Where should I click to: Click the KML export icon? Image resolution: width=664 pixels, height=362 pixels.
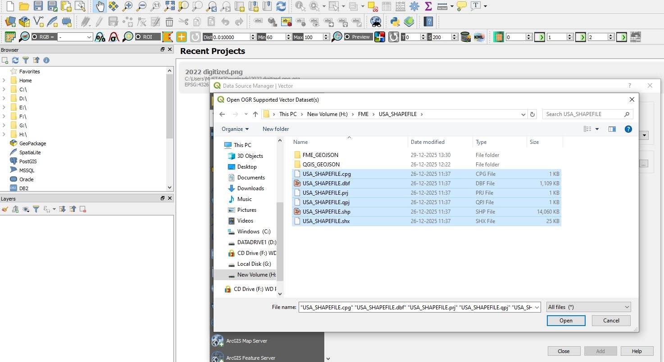[479, 37]
